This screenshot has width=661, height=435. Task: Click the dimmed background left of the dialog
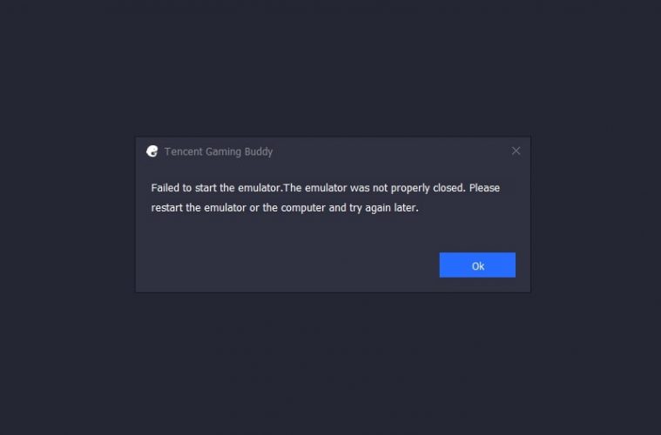pos(67,215)
